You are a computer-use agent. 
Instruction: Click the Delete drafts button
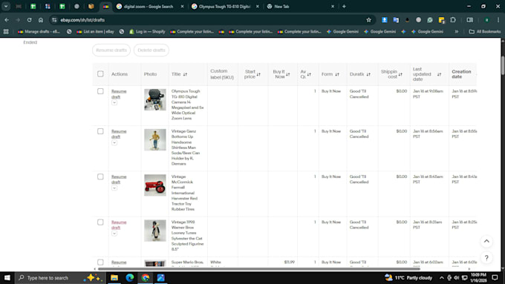(x=151, y=50)
